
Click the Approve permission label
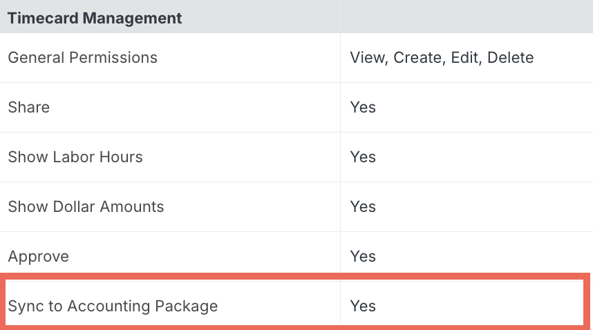click(x=38, y=257)
